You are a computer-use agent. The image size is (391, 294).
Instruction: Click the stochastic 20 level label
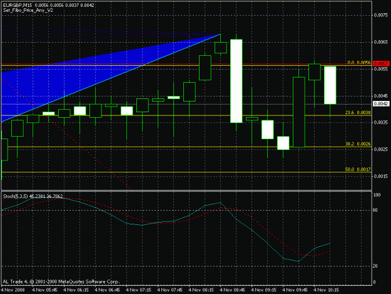tap(375, 266)
